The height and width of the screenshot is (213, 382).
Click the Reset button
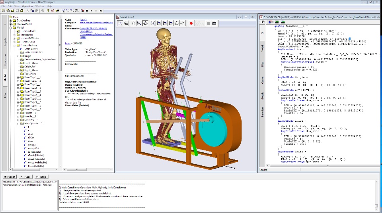click(x=10, y=177)
